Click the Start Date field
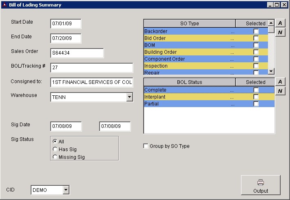 click(x=66, y=24)
